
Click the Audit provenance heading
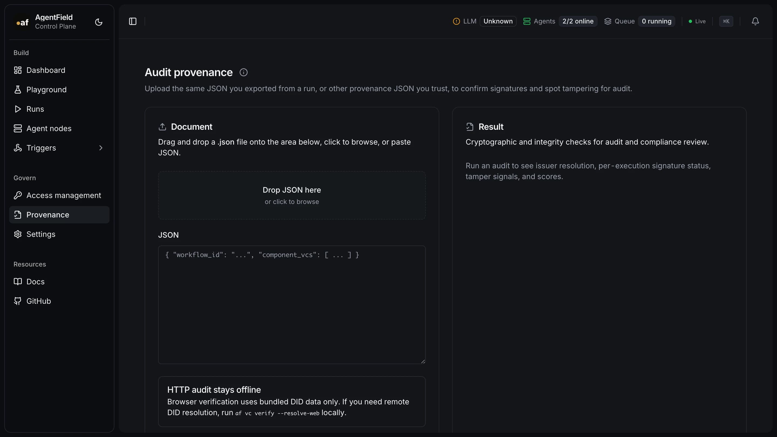189,72
